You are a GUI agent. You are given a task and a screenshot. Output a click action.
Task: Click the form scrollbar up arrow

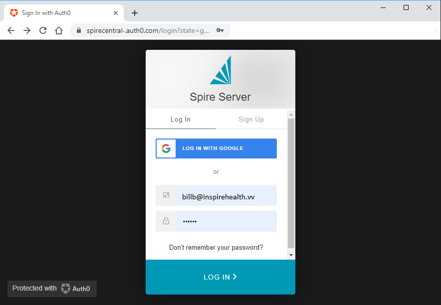coord(291,115)
